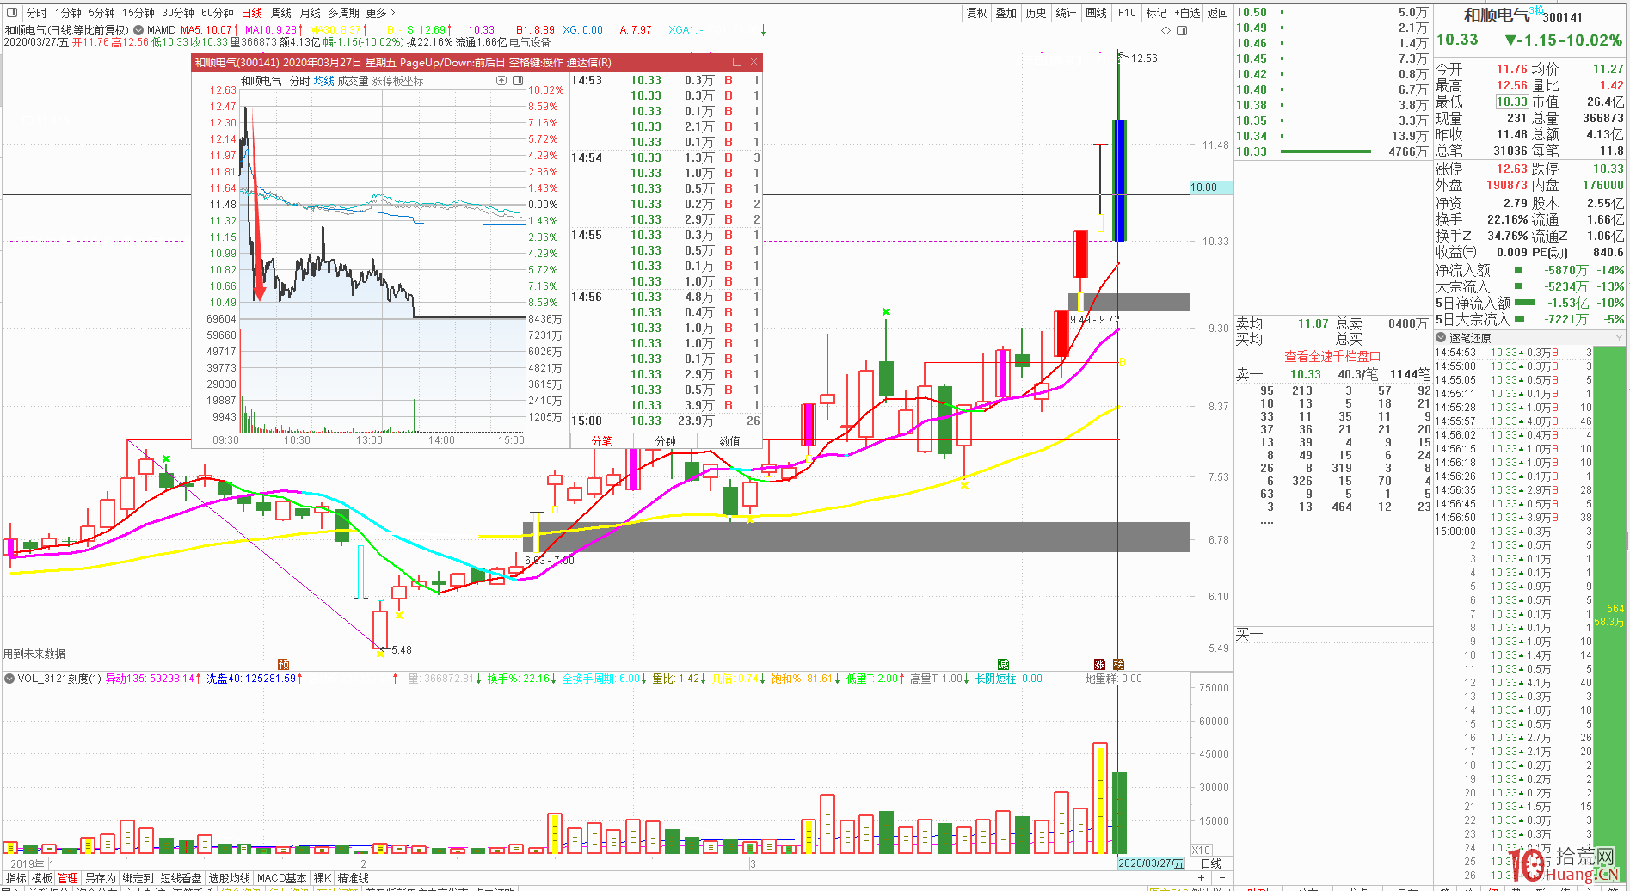1630x891 pixels.
Task: Select the 画线 drawing tool button
Action: pyautogui.click(x=1097, y=13)
